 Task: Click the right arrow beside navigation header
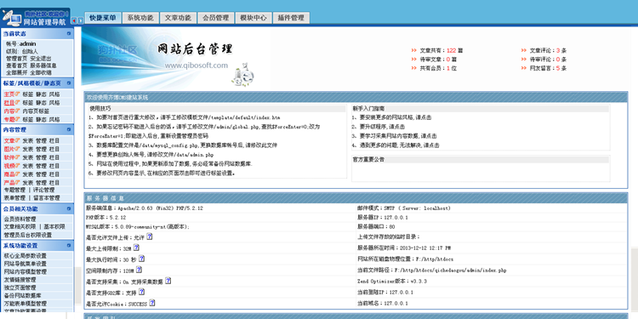[x=81, y=20]
